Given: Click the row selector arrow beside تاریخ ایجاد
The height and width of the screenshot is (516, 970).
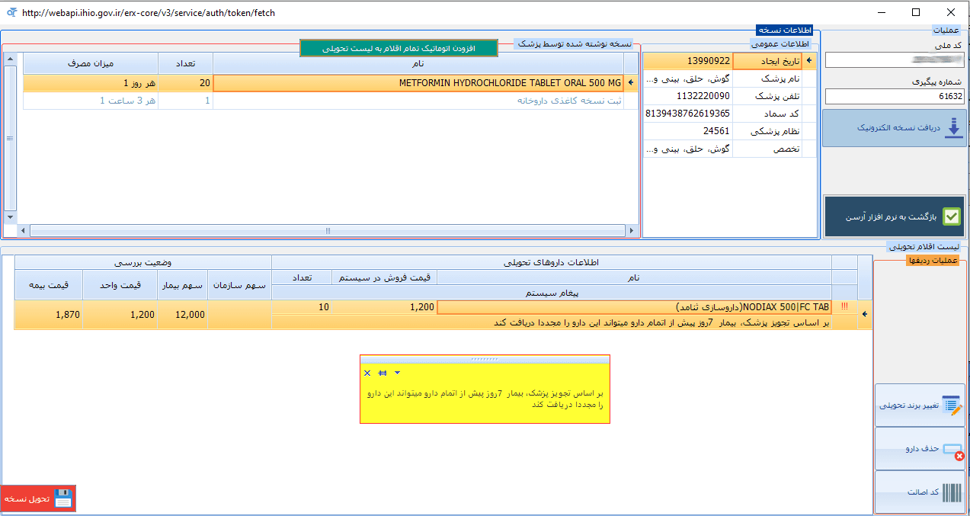Looking at the screenshot, I should (x=809, y=61).
